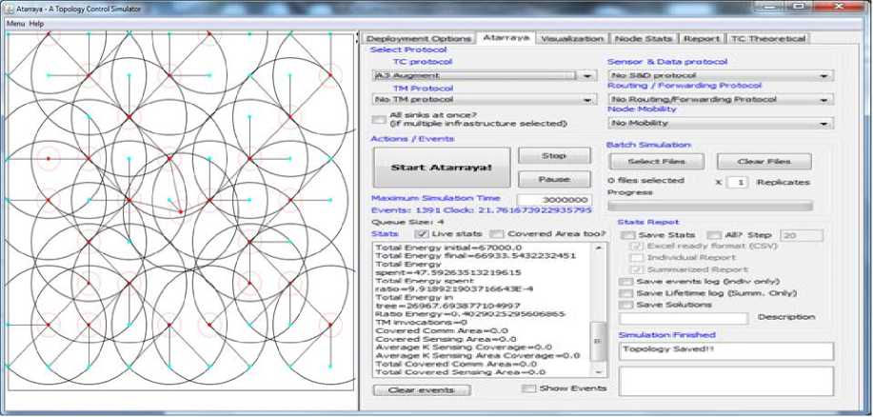
Task: Open Routing / Forwarding Protocol dropdown
Action: coord(720,99)
